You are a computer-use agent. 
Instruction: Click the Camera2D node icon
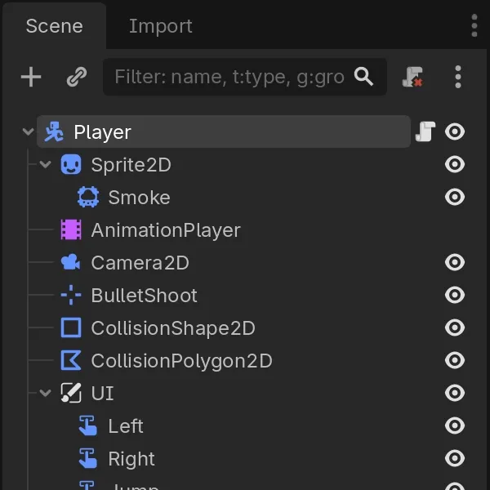(71, 263)
